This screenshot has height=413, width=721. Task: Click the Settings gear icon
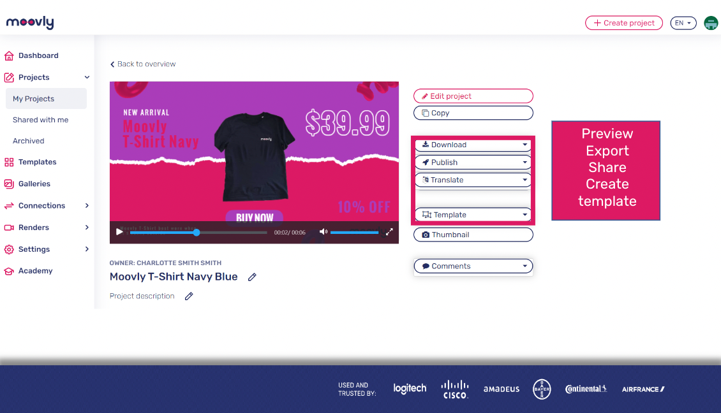pos(9,249)
